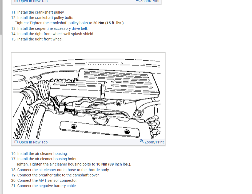
Task: Click the cut-off new-tab icon at the page top
Action: (16, 1)
